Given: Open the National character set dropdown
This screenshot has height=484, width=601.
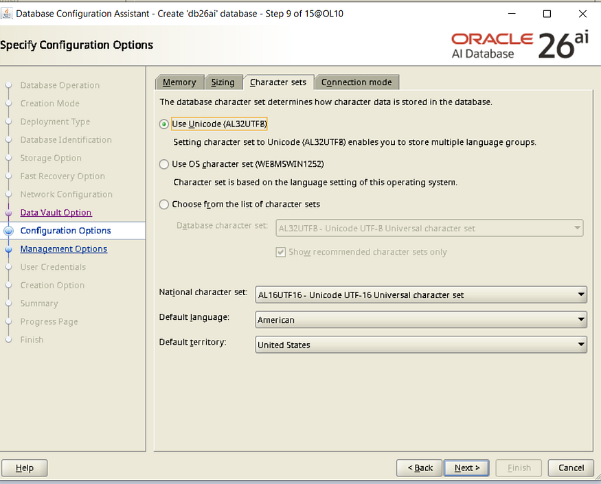Looking at the screenshot, I should 421,295.
